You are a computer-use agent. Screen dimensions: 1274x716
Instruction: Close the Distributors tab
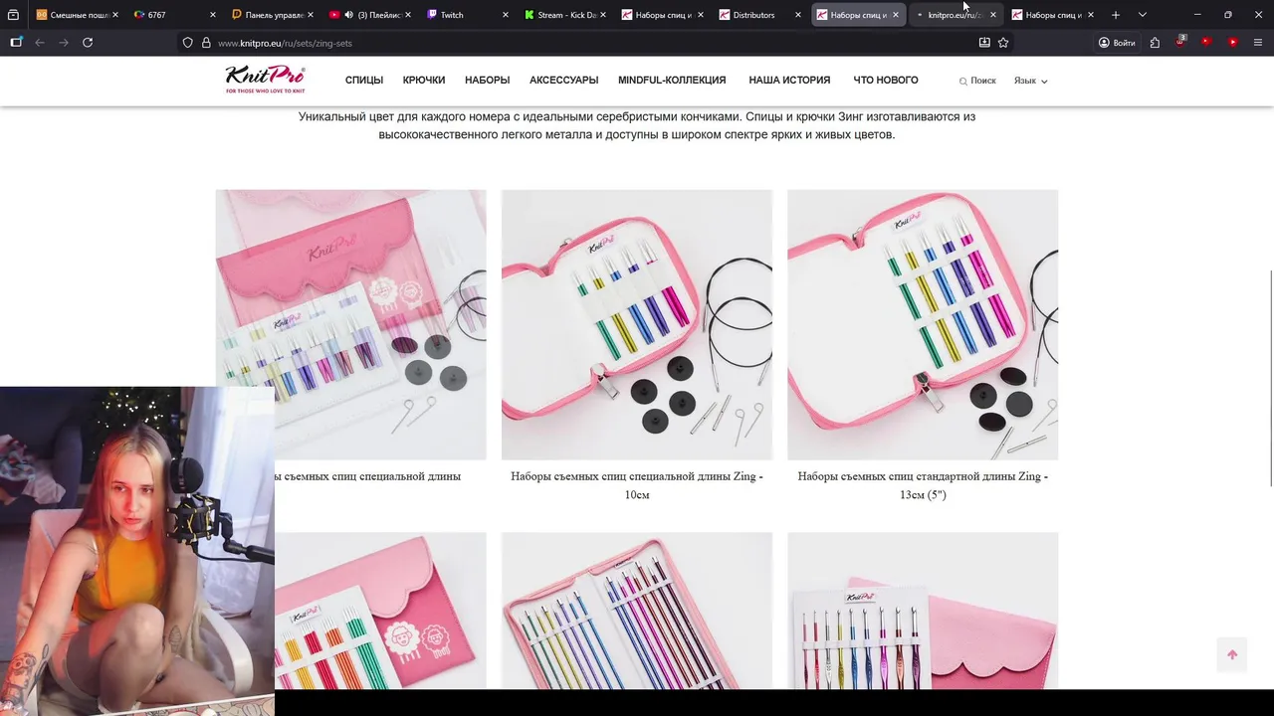798,15
